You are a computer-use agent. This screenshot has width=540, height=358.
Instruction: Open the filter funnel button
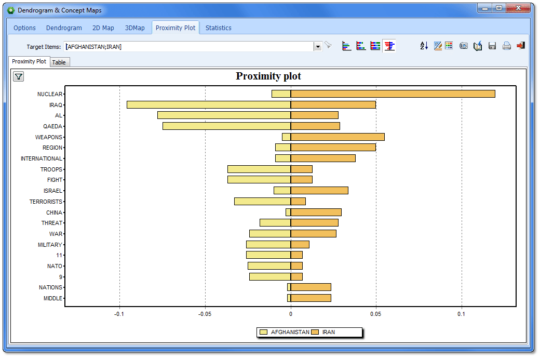pos(19,77)
